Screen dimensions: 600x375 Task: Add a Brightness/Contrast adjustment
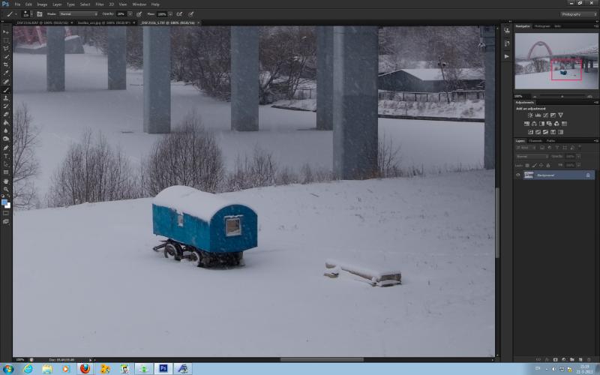click(x=530, y=115)
